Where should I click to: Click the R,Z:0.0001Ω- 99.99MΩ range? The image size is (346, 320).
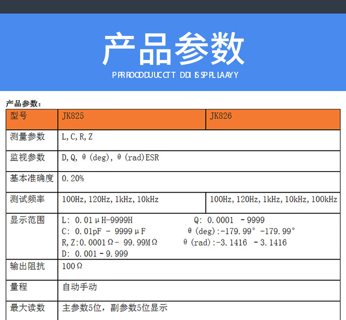click(109, 243)
